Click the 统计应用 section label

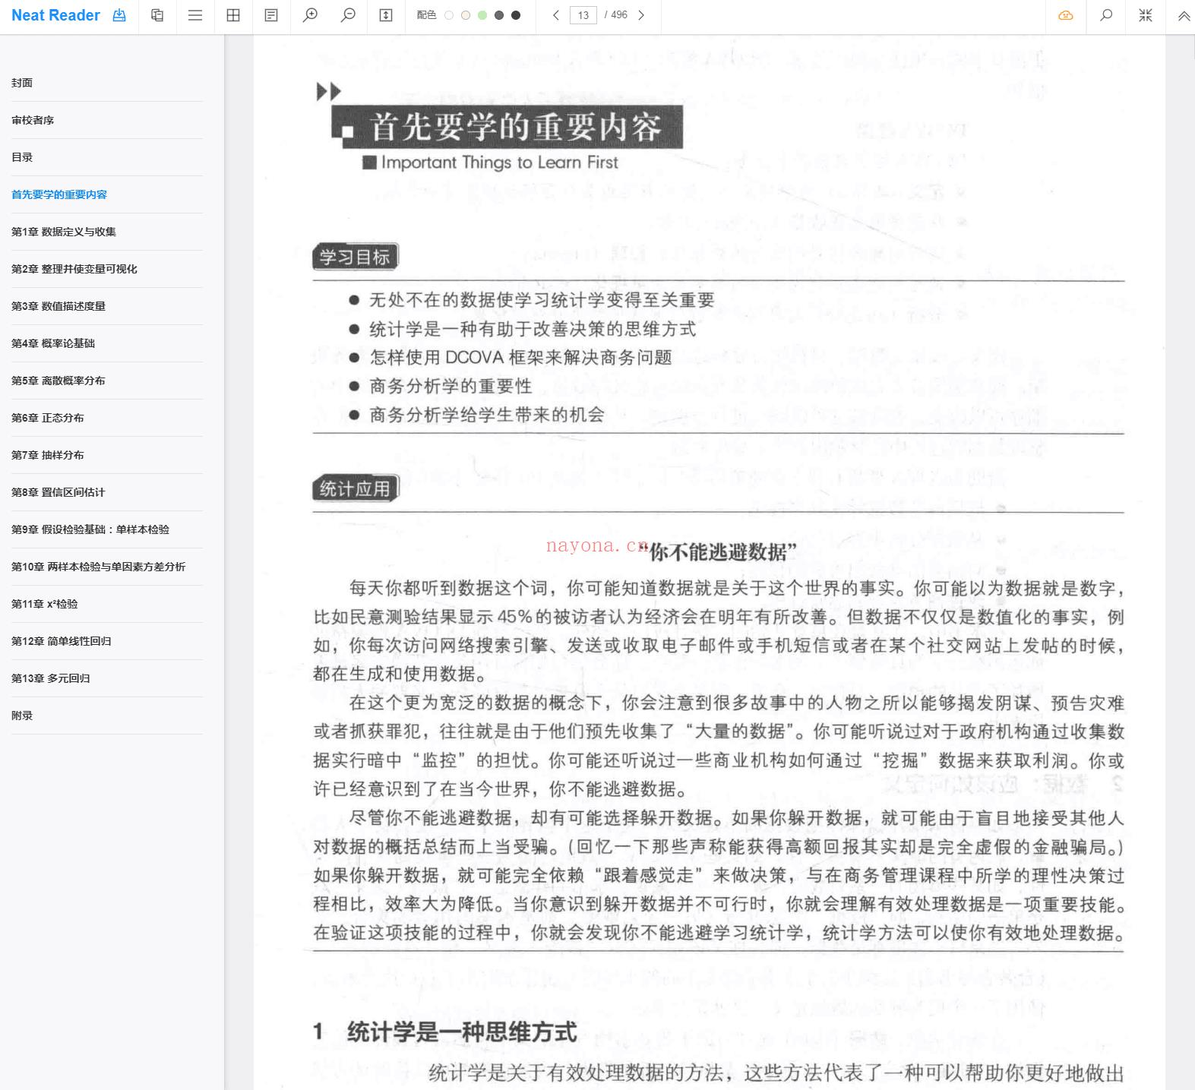(x=355, y=488)
